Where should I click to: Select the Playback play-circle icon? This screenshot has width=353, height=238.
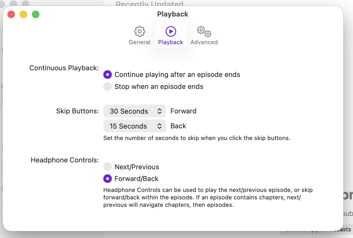pyautogui.click(x=171, y=31)
